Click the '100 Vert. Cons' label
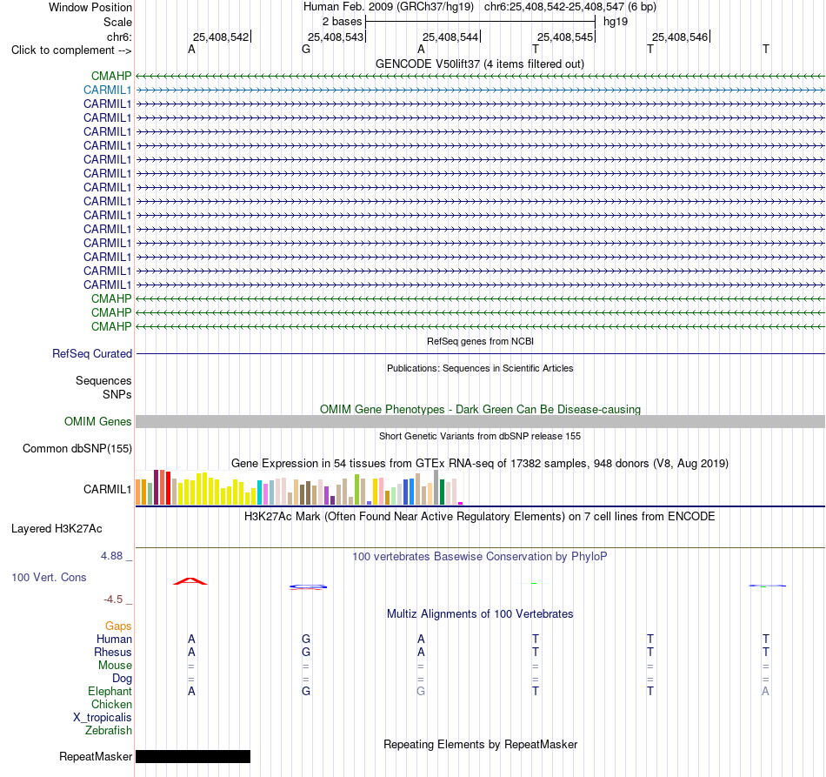Image resolution: width=826 pixels, height=777 pixels. click(x=49, y=577)
